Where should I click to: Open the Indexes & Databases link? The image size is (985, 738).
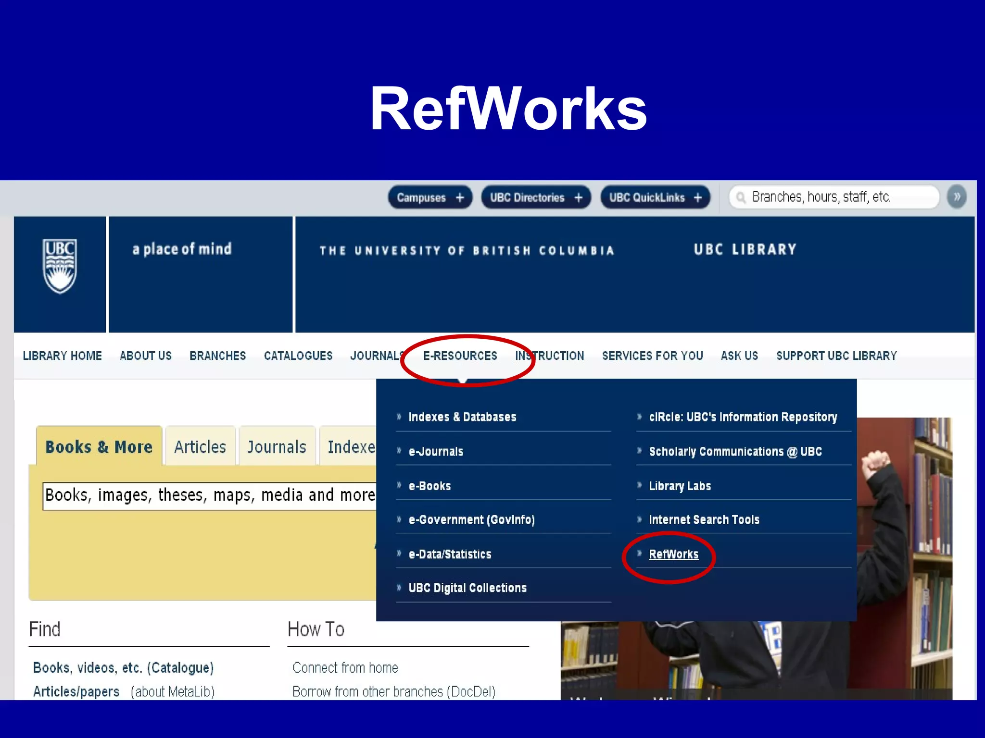pos(462,417)
